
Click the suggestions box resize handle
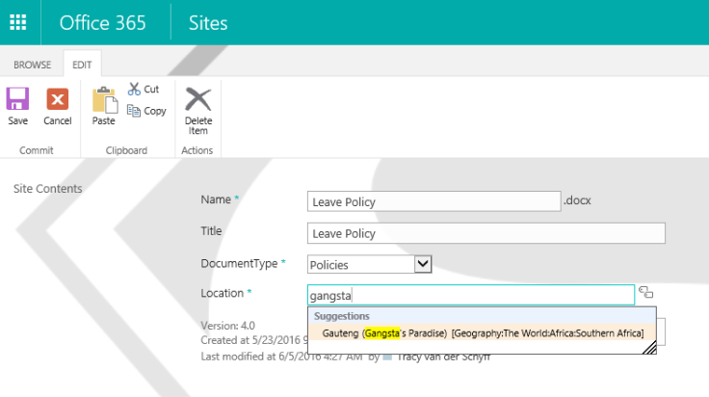pos(650,349)
